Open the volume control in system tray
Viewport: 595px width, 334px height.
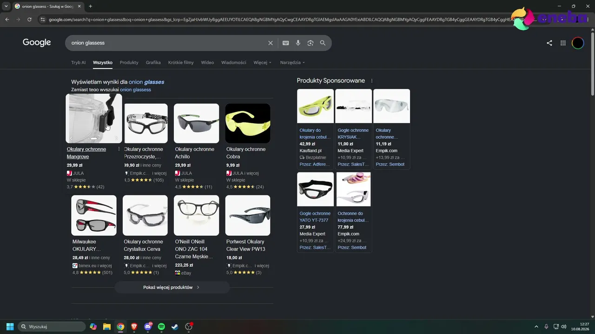(x=563, y=327)
